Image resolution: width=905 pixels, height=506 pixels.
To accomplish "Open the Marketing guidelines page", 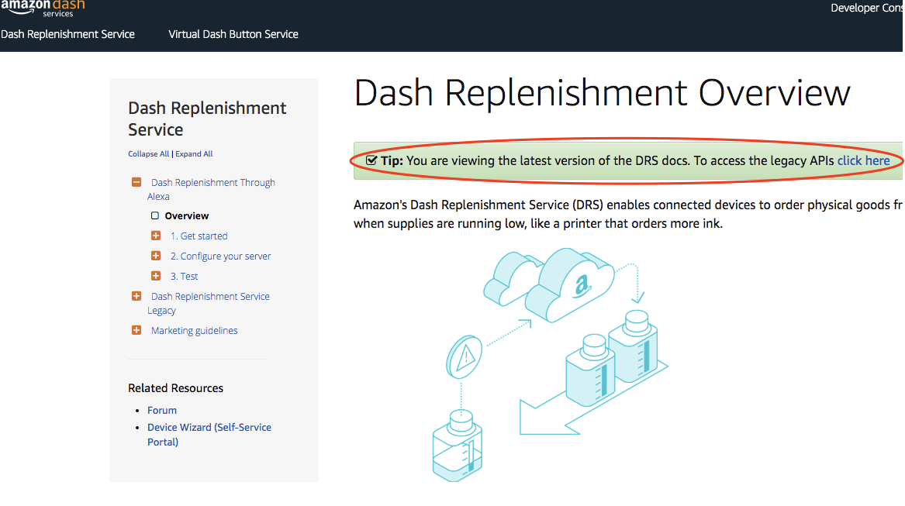I will [x=194, y=331].
